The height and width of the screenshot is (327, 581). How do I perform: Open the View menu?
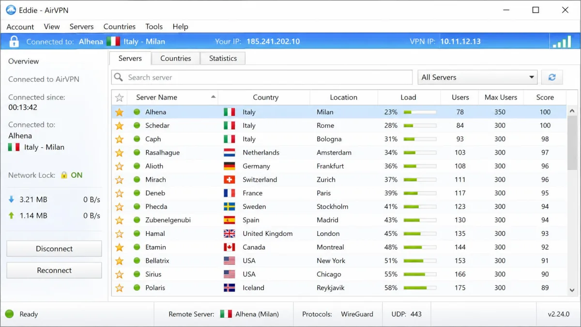click(x=52, y=27)
